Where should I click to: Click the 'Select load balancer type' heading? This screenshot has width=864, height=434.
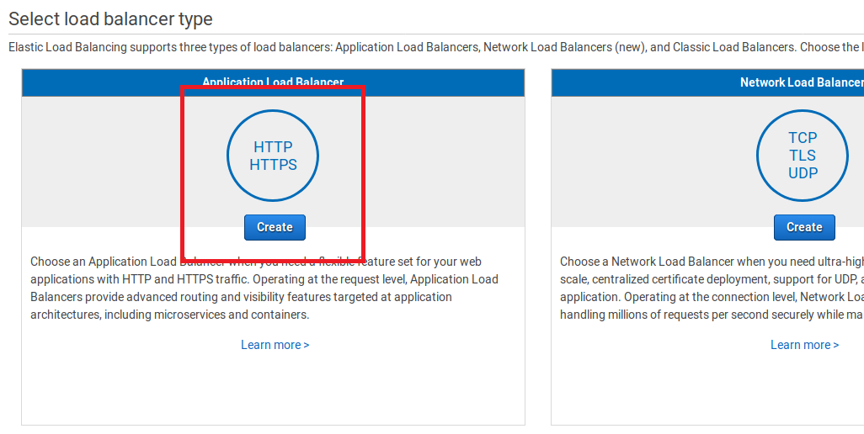click(110, 19)
